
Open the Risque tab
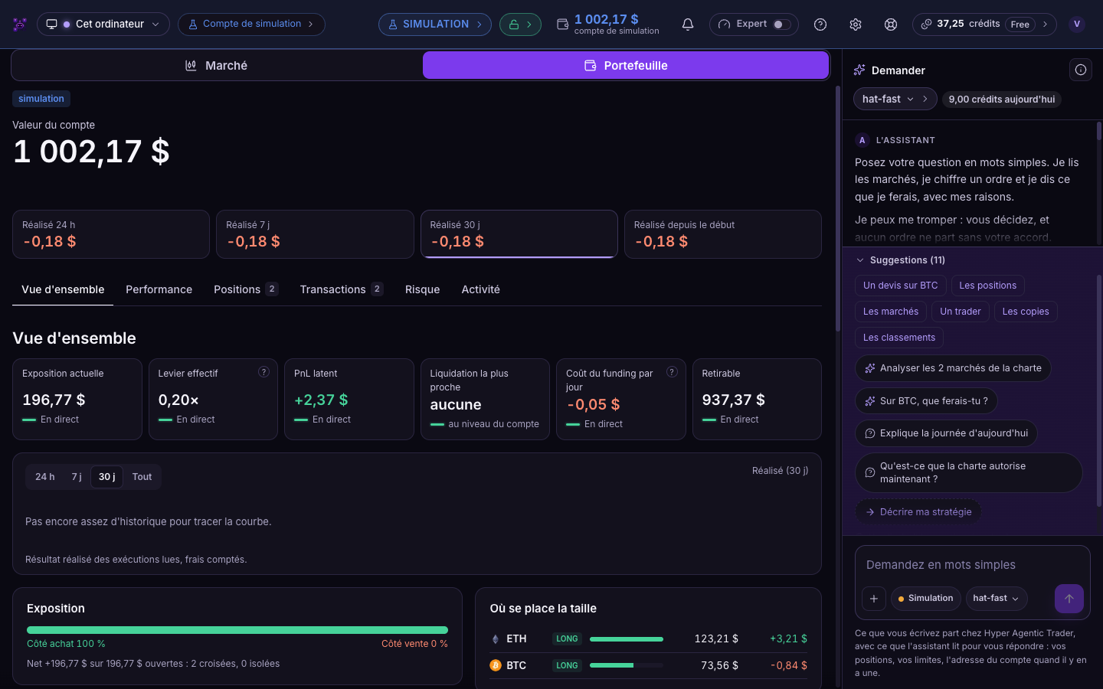(x=423, y=289)
